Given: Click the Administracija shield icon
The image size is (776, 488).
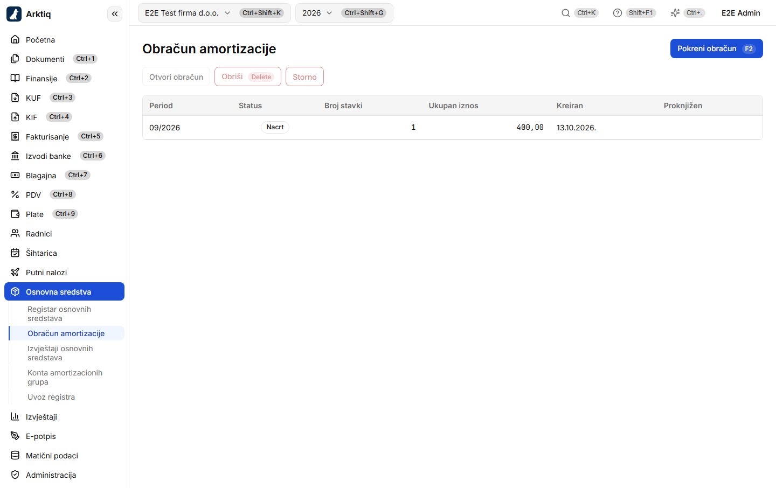Looking at the screenshot, I should pyautogui.click(x=15, y=475).
